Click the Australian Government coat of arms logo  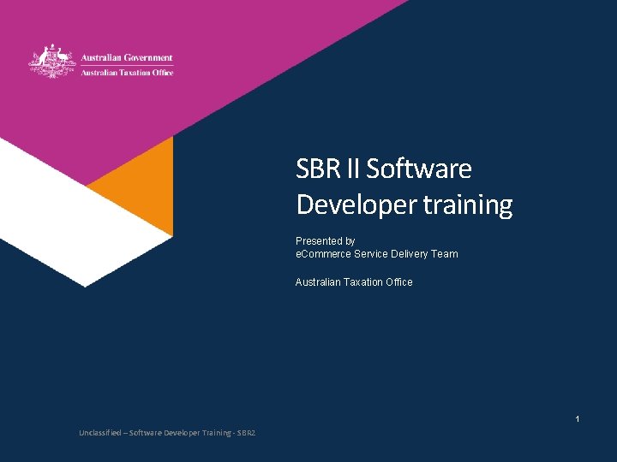coord(52,61)
